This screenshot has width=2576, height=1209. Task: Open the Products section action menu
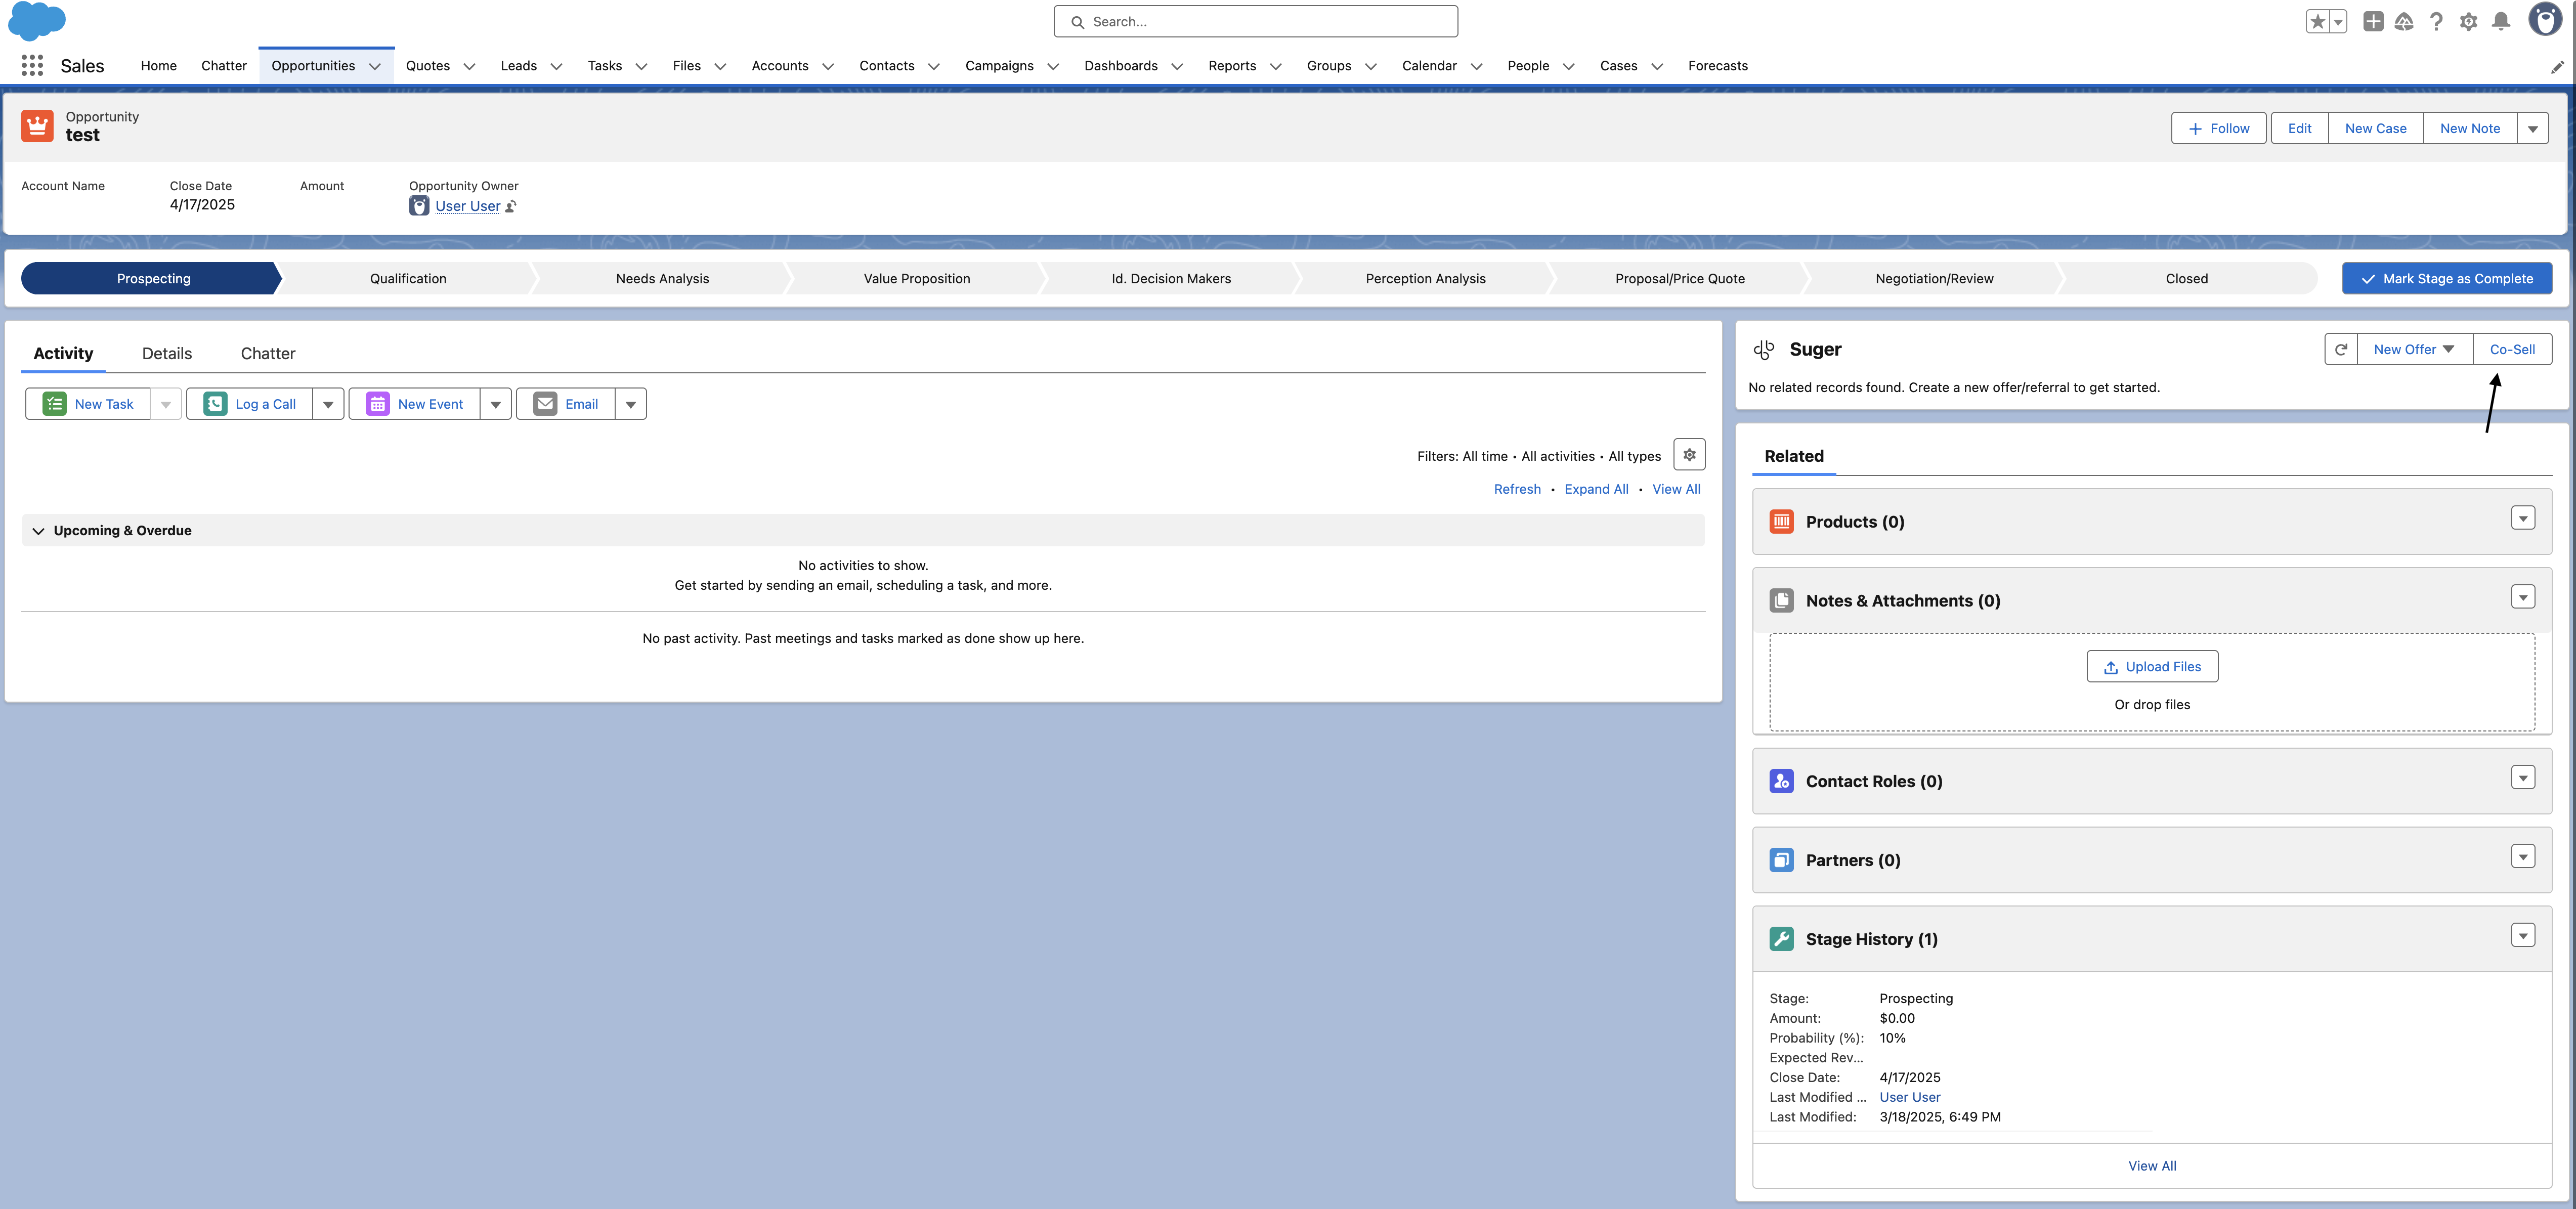pyautogui.click(x=2522, y=518)
